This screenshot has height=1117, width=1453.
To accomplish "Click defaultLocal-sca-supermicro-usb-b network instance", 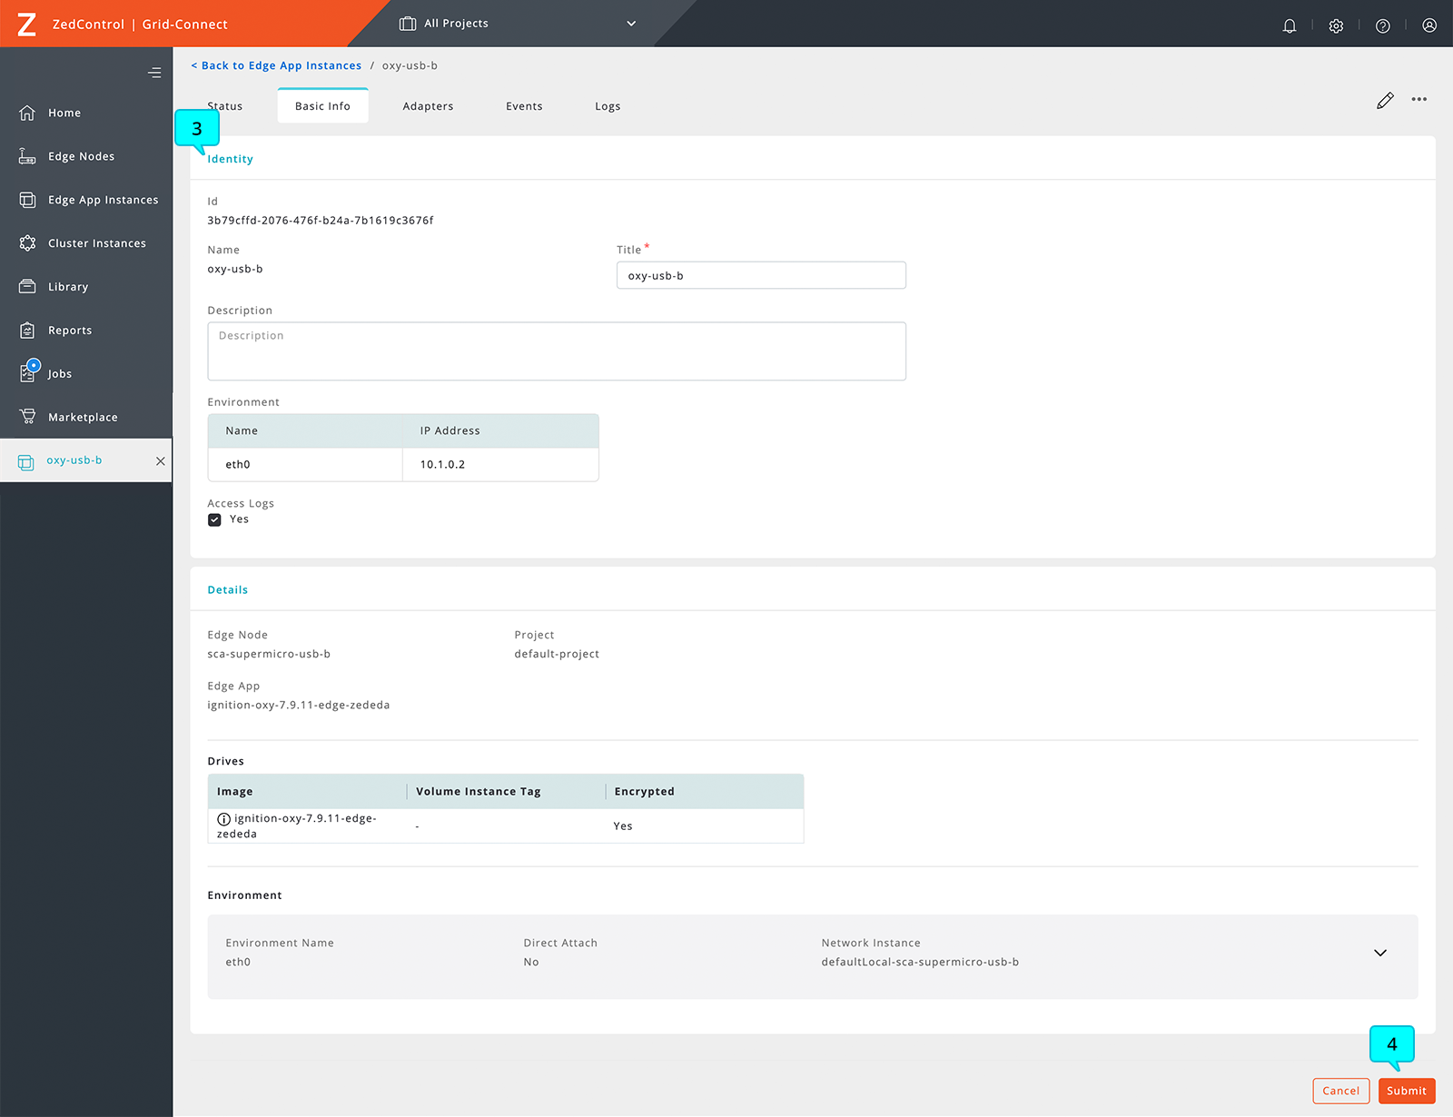I will pos(920,962).
